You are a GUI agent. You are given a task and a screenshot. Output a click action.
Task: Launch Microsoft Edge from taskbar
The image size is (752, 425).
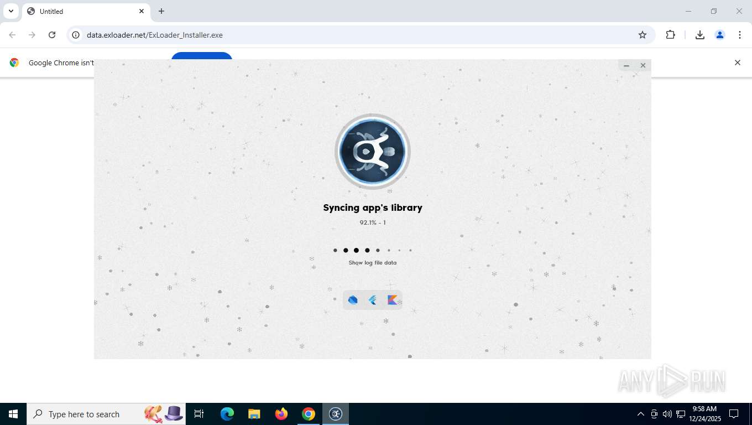227,414
